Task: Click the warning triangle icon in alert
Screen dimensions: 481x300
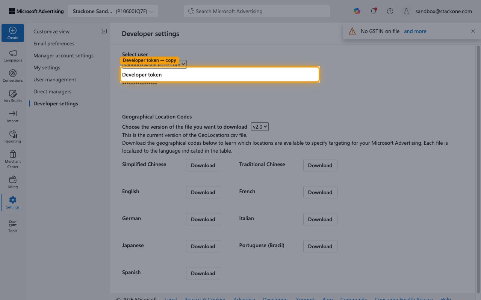Action: pyautogui.click(x=352, y=31)
